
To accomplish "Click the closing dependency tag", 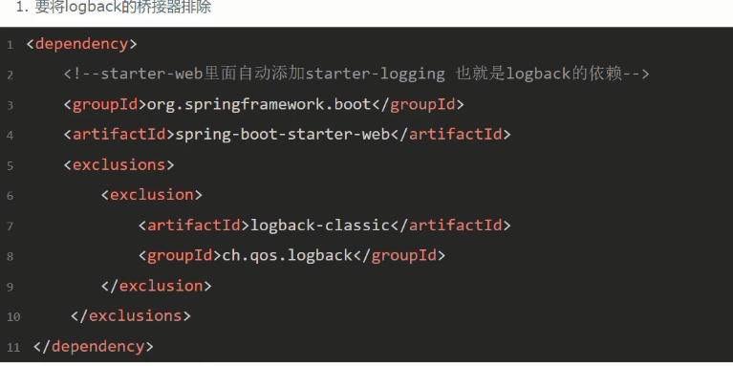I will pos(93,347).
